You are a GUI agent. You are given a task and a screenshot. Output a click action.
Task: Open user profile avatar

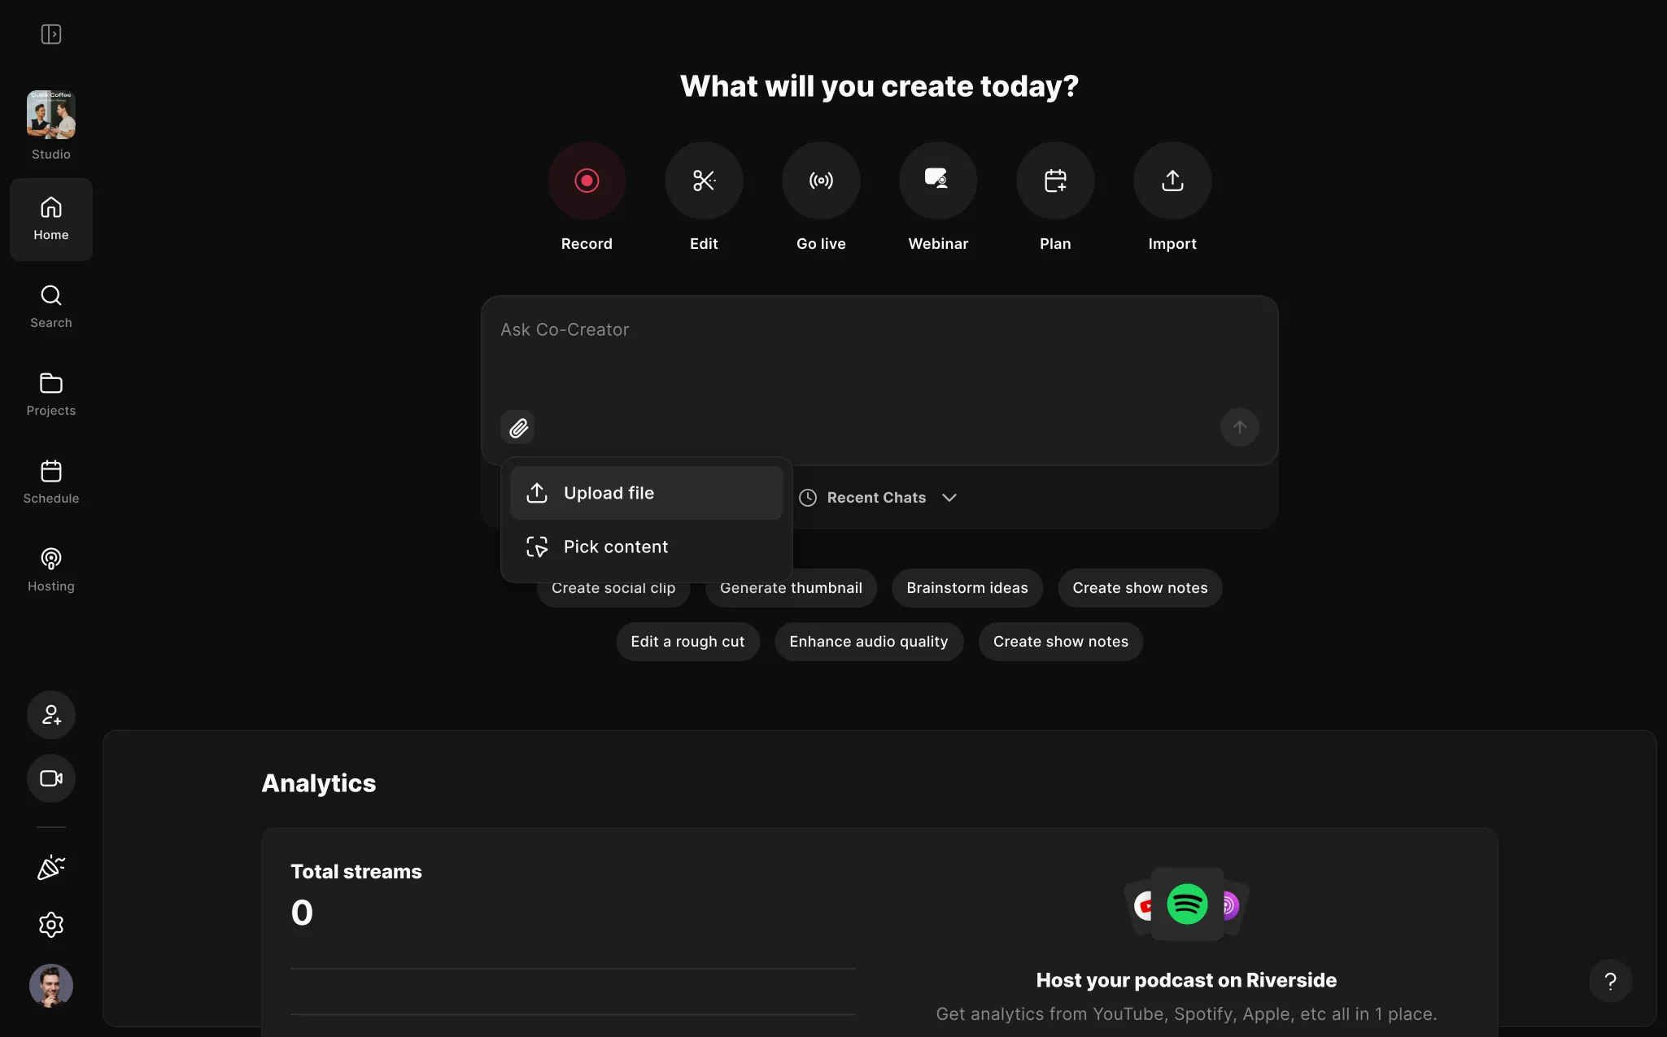coord(51,986)
